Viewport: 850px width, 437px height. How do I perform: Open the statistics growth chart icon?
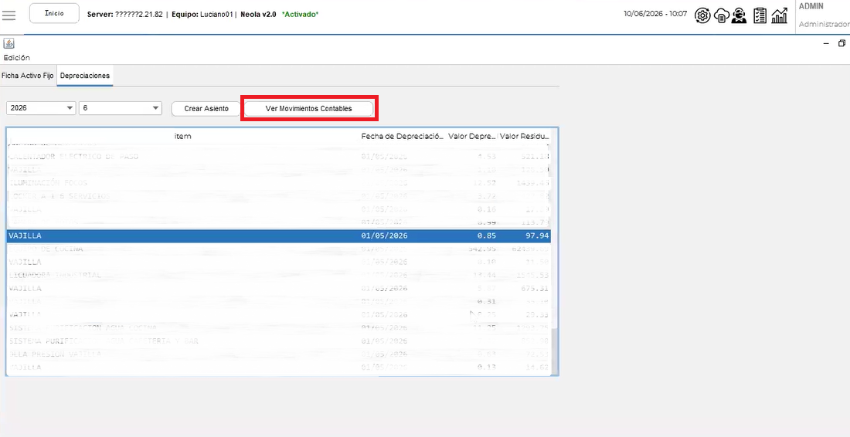pyautogui.click(x=780, y=15)
